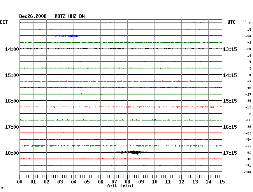Select DC offset value -20
Screen dimensions: 253x192
click(x=248, y=36)
